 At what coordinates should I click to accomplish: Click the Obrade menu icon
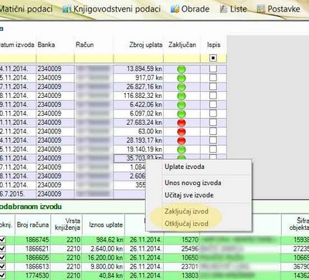(x=175, y=9)
